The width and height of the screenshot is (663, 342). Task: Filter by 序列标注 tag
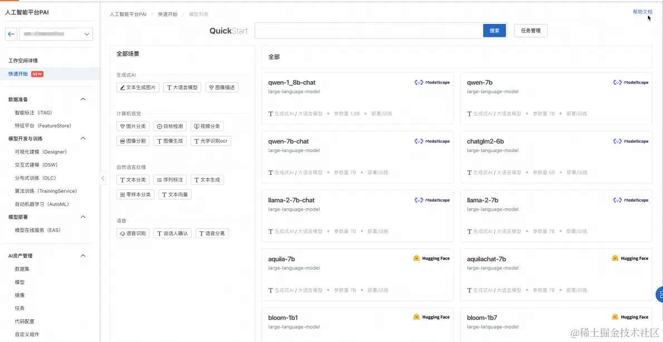tap(170, 180)
